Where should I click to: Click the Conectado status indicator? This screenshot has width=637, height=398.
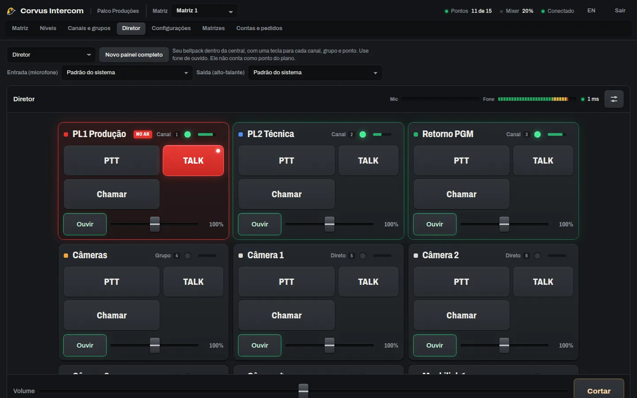(558, 11)
